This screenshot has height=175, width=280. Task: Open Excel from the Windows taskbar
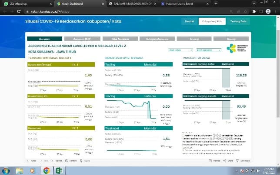pyautogui.click(x=58, y=170)
